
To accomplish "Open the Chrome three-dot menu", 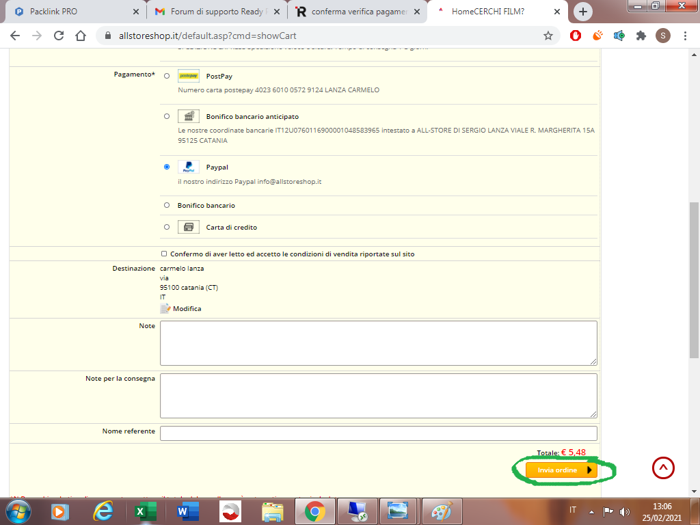I will coord(685,36).
